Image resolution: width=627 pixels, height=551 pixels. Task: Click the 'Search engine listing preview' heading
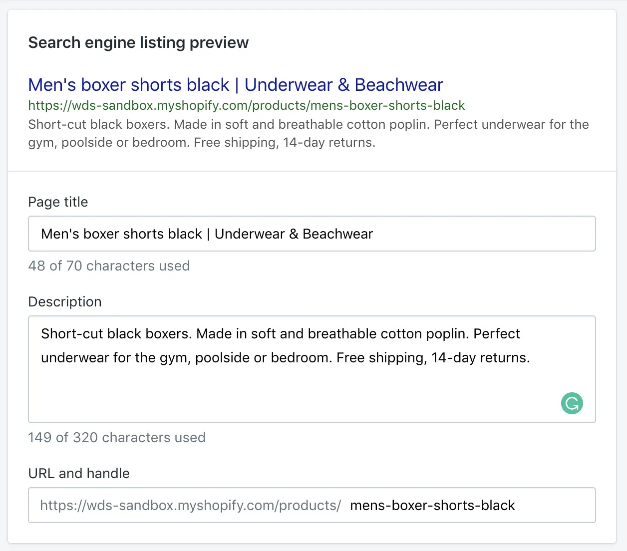pos(138,43)
